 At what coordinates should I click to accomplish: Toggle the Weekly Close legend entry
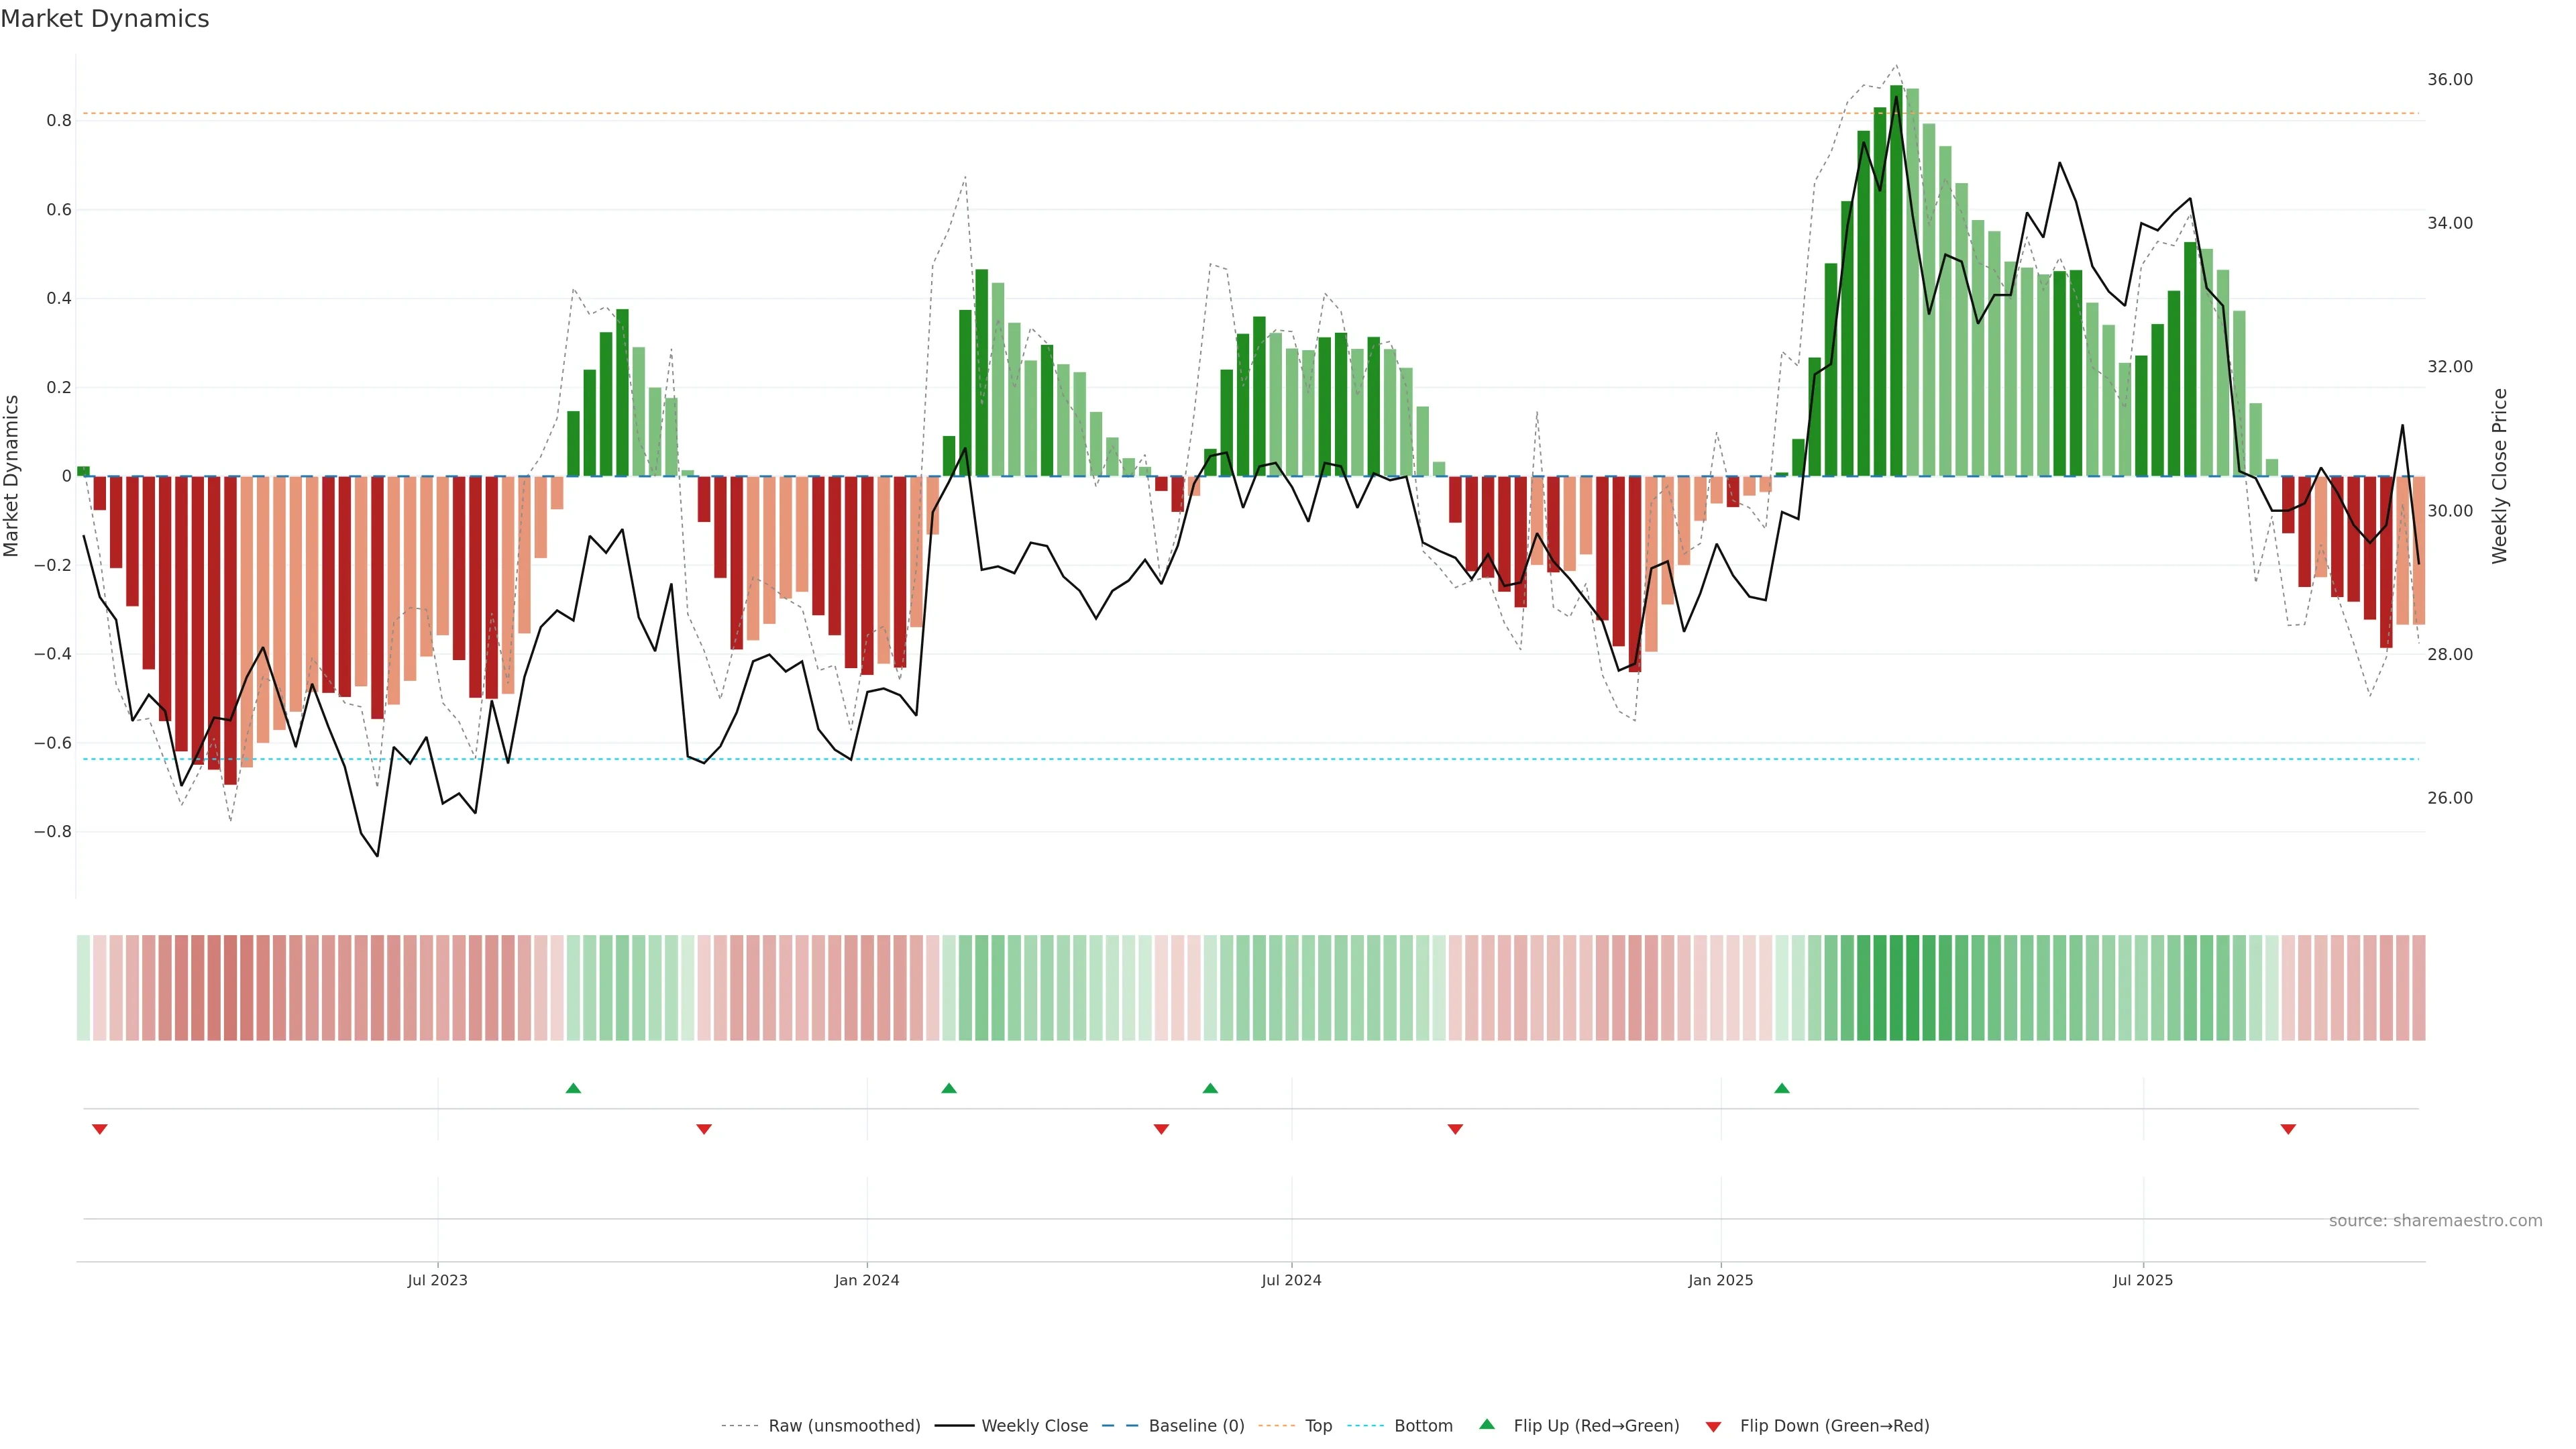(x=1034, y=1426)
